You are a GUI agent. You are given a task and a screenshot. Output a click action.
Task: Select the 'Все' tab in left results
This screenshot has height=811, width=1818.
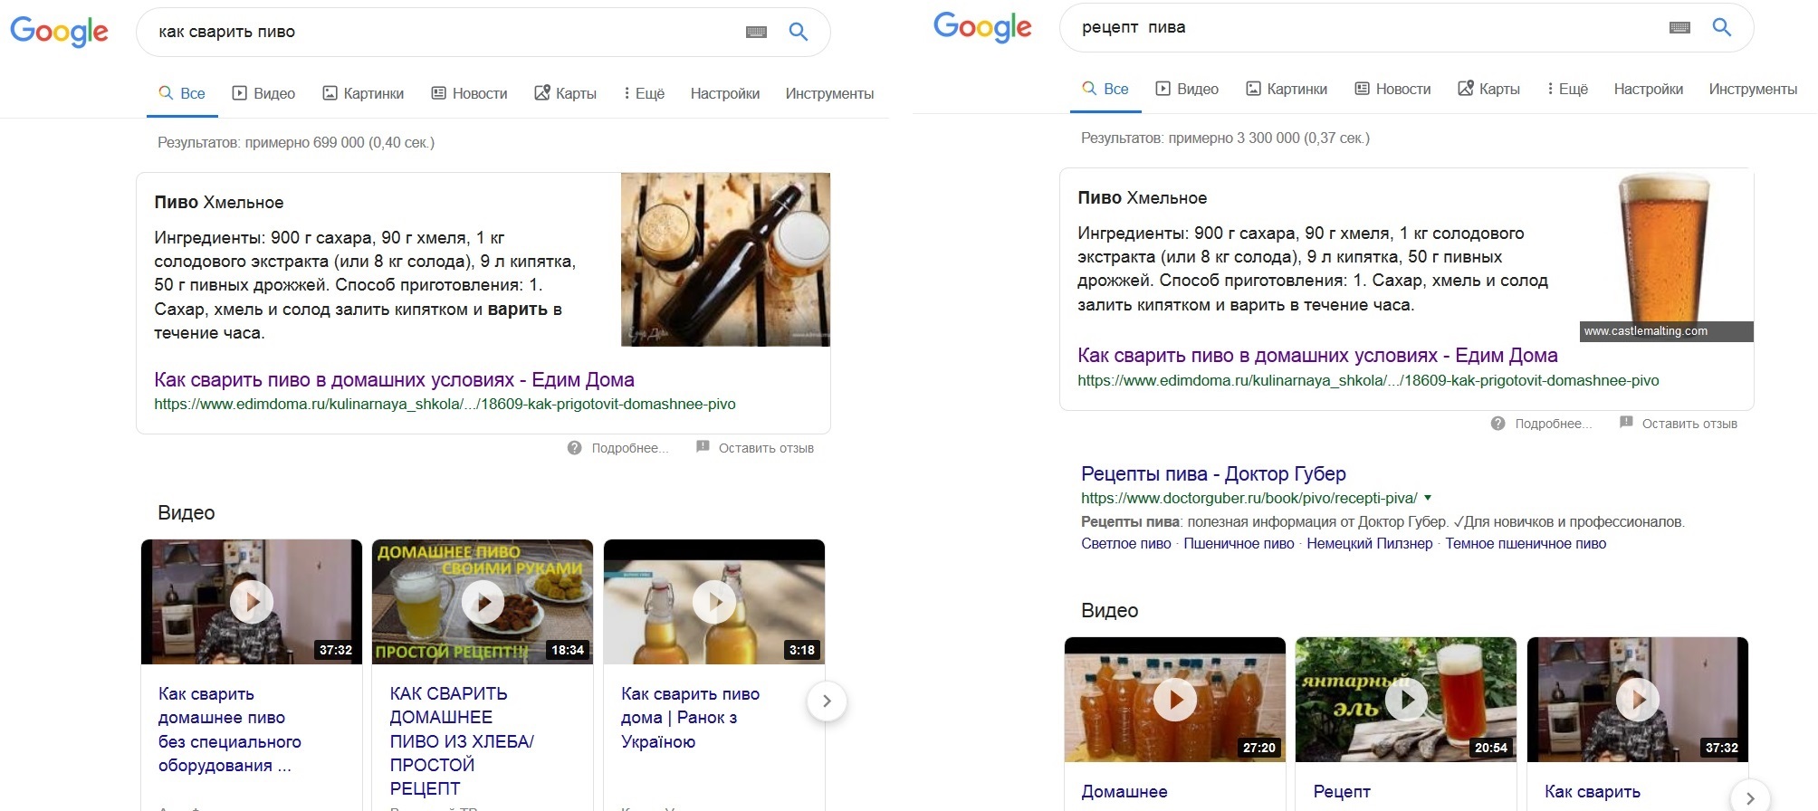[182, 93]
